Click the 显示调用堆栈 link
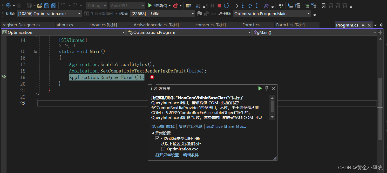 click(163, 126)
